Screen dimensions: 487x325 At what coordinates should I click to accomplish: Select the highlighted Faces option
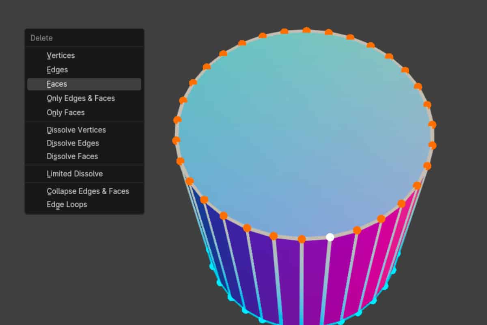click(x=56, y=84)
